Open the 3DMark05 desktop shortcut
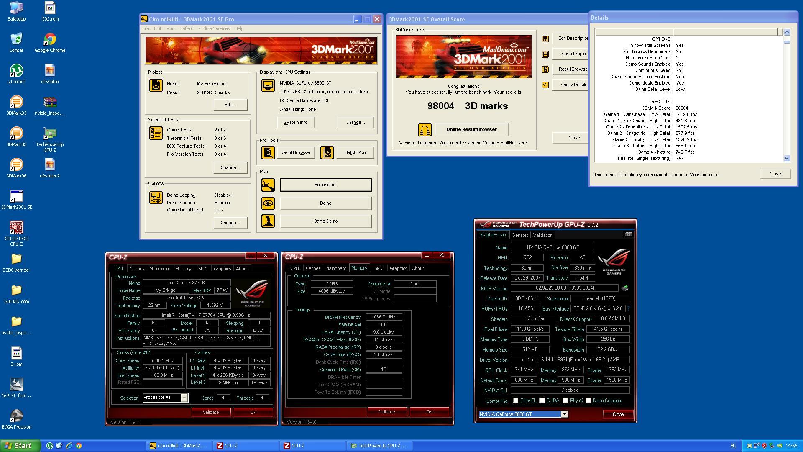Image resolution: width=803 pixels, height=452 pixels. (x=16, y=137)
